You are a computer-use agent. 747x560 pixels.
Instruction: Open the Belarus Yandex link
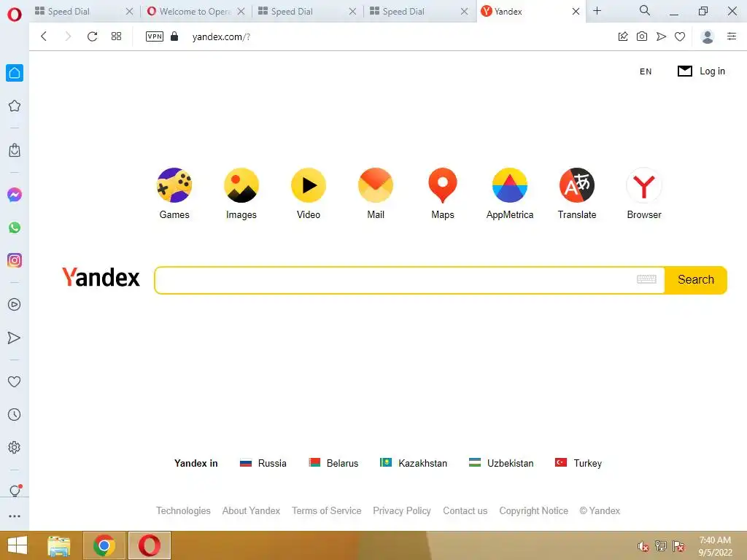[333, 463]
